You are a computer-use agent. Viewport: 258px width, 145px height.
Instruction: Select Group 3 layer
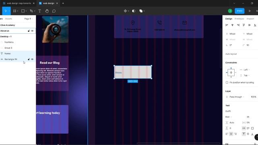[x=18, y=48]
